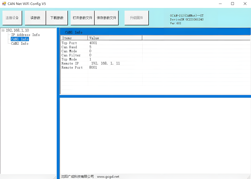Select IP Address Info in tree
Viewport: 251px width, 179px height.
point(25,35)
